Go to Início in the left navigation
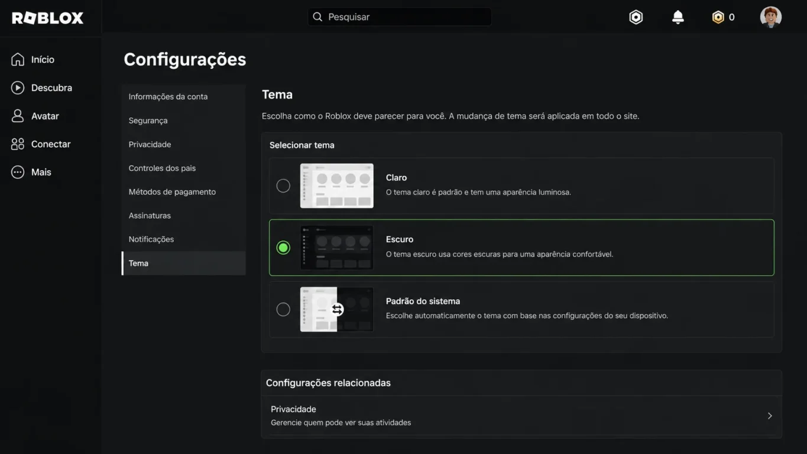Image resolution: width=807 pixels, height=454 pixels. (43, 59)
